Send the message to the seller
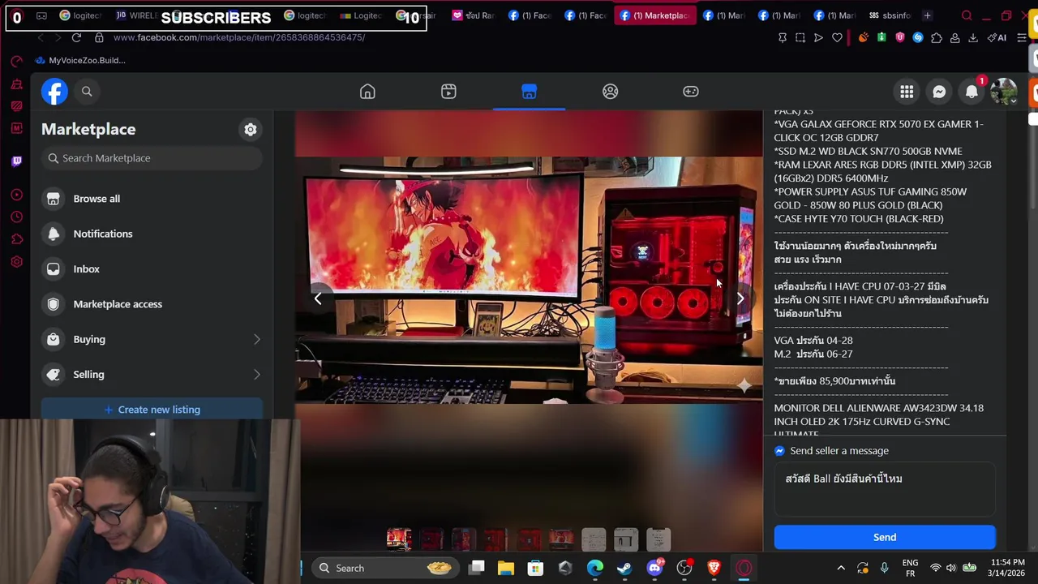The width and height of the screenshot is (1038, 584). pyautogui.click(x=885, y=537)
